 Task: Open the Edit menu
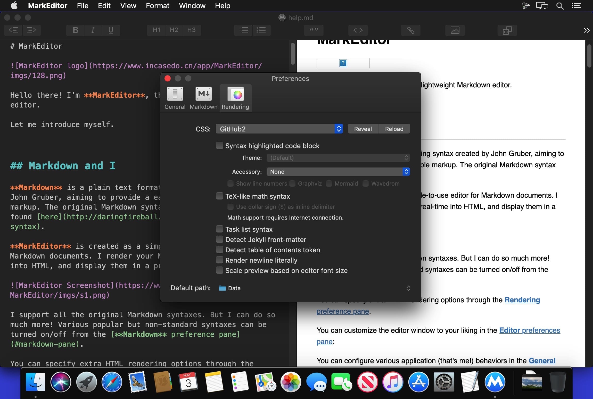click(x=104, y=6)
